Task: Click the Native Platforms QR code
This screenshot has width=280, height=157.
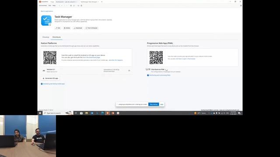Action: coord(50,58)
